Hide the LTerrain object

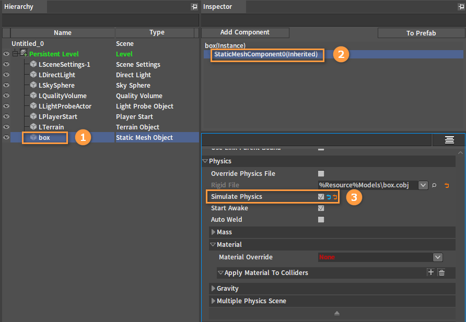(x=6, y=127)
